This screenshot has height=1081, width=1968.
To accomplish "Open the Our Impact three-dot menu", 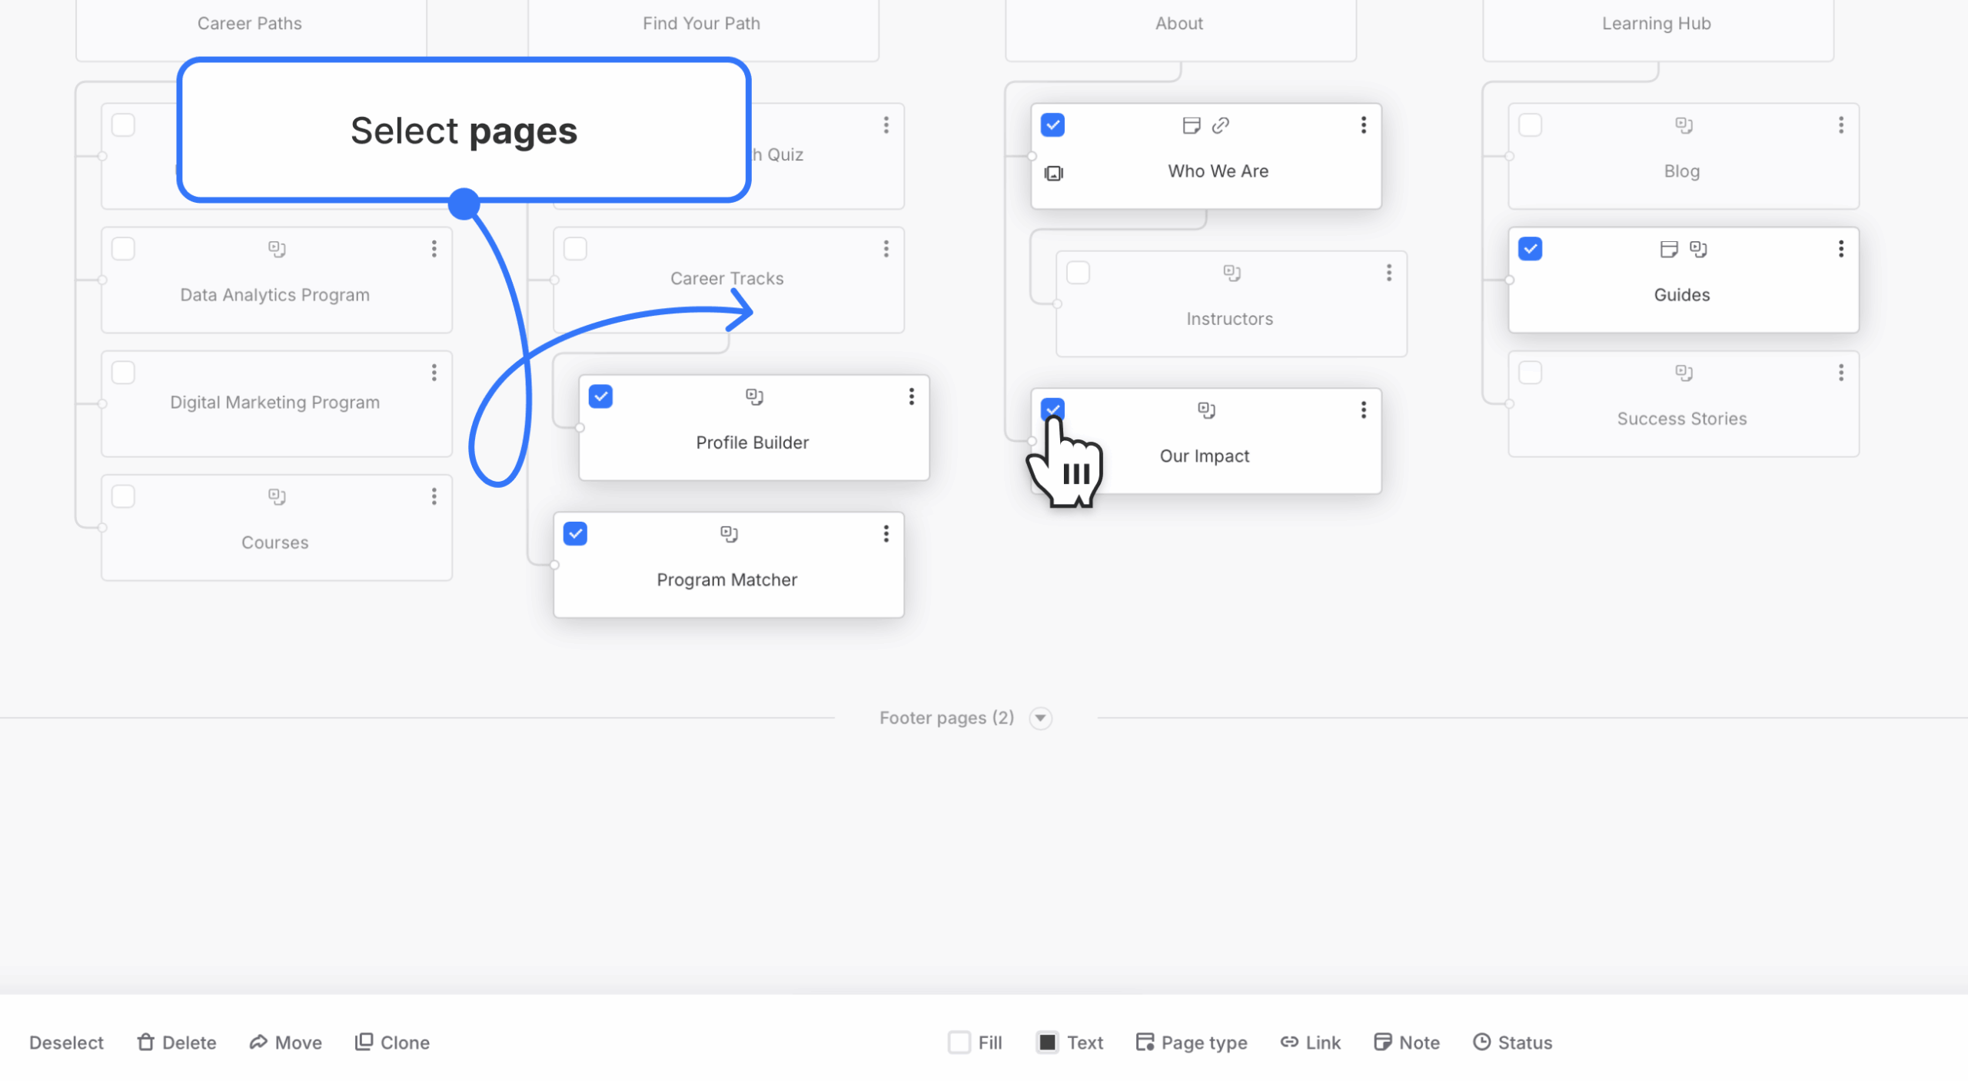I will click(x=1363, y=410).
